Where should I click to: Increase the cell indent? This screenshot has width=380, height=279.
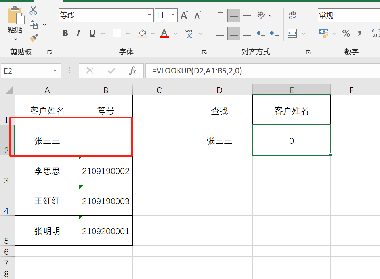pos(275,33)
